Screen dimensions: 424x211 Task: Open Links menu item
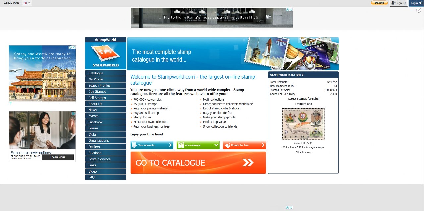point(106,165)
